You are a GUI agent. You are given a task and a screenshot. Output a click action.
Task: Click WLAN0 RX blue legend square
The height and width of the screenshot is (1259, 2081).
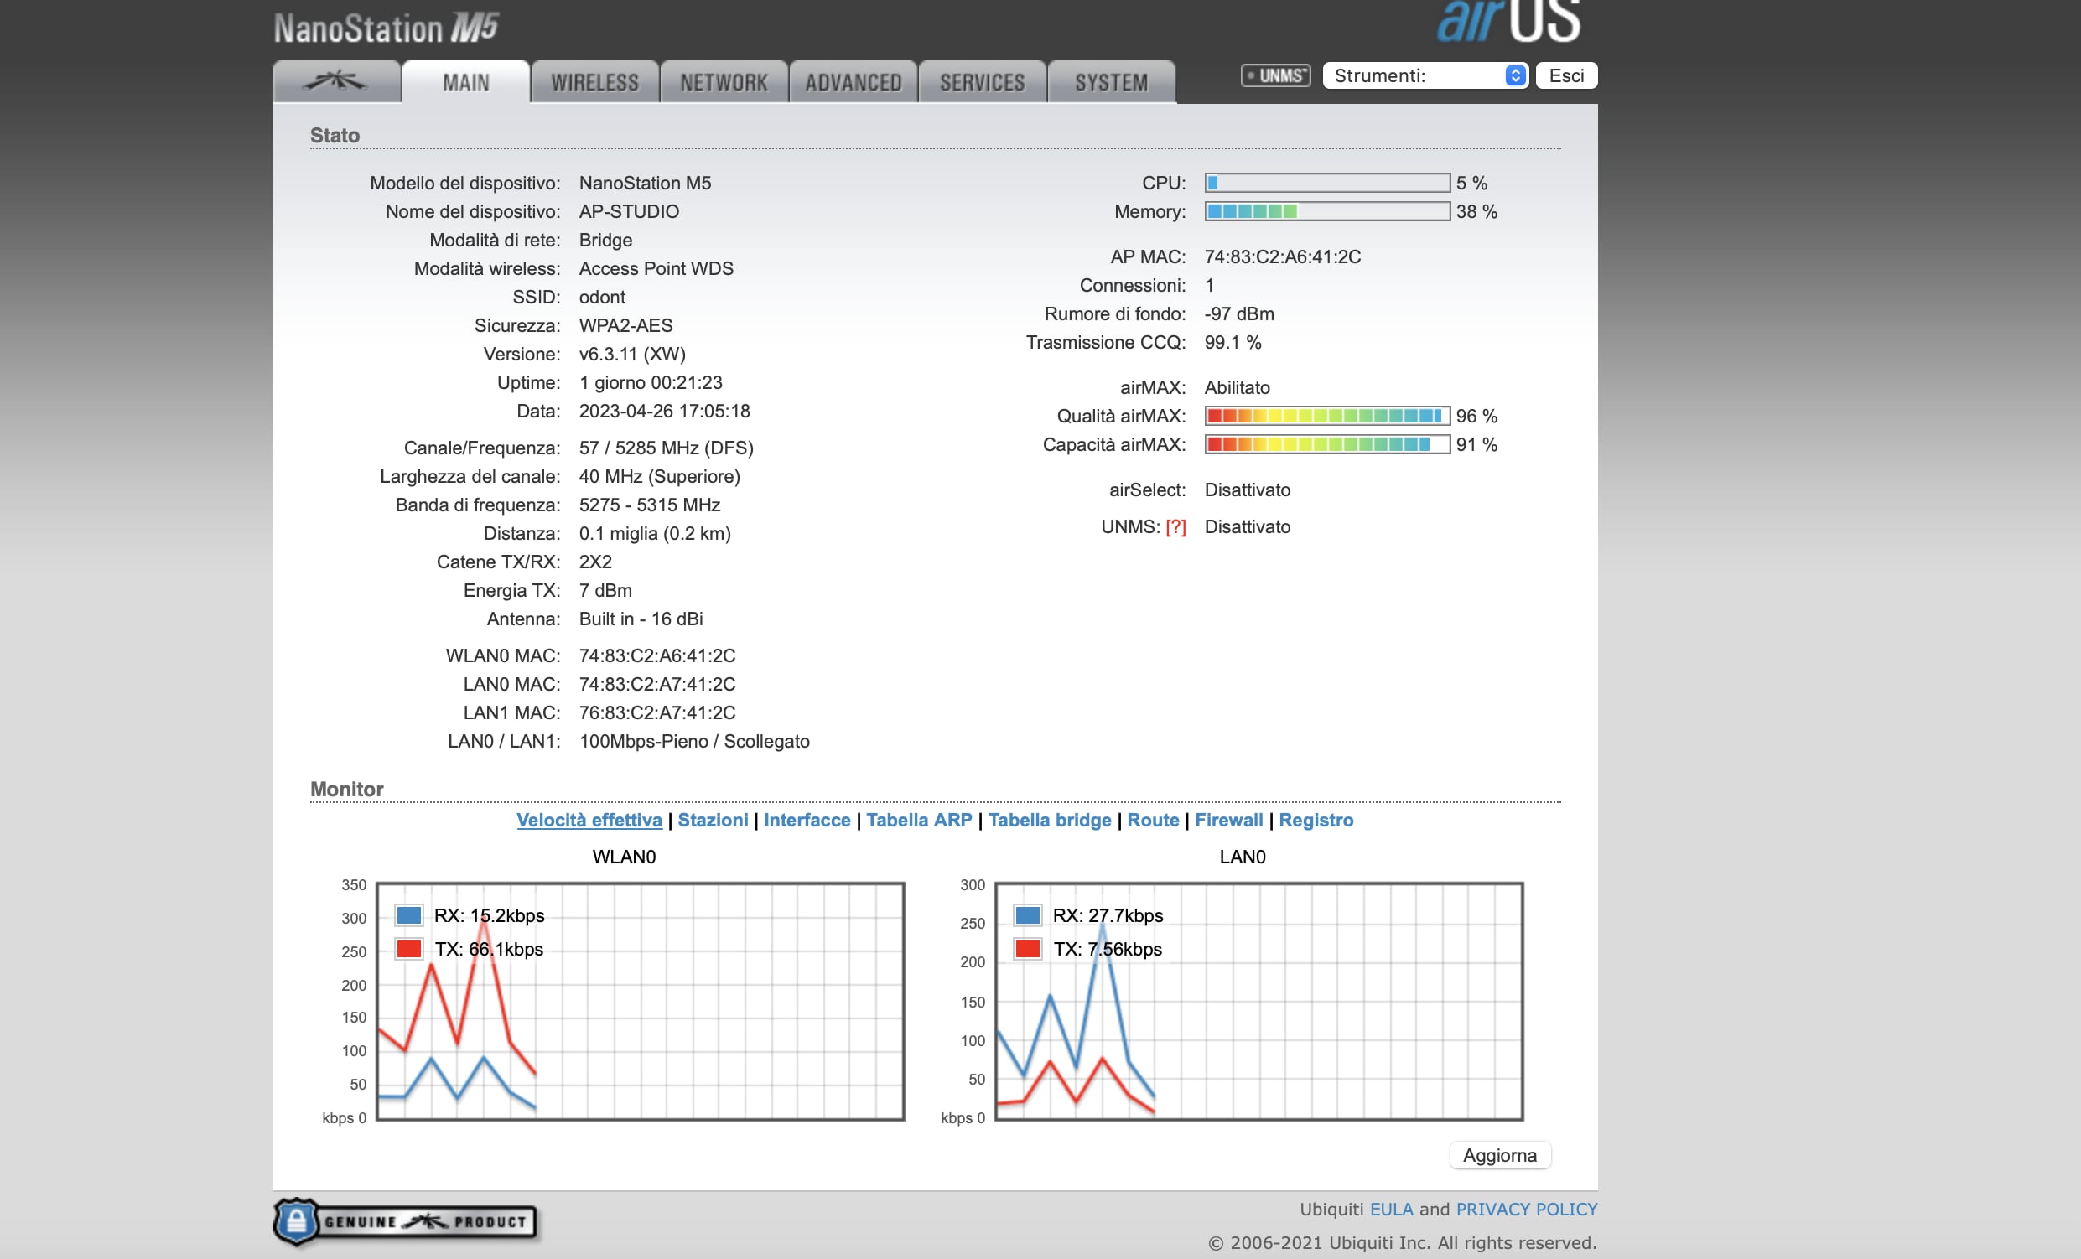tap(409, 915)
